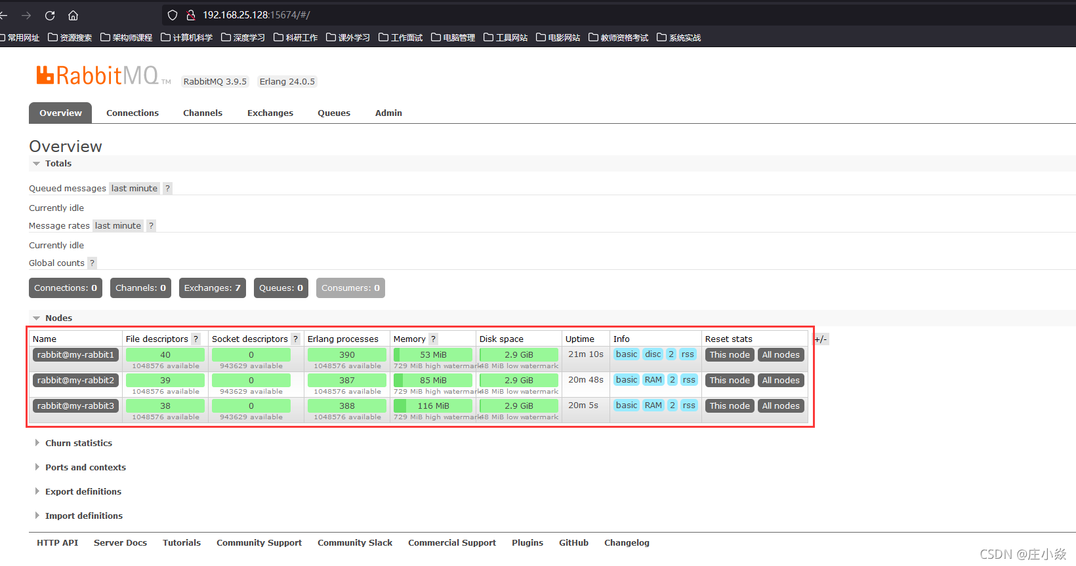Viewport: 1076px width, 566px height.
Task: Open Changelog footer link
Action: point(627,543)
